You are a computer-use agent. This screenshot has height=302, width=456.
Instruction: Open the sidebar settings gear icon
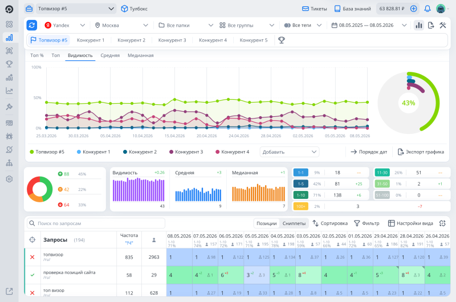pyautogui.click(x=9, y=179)
